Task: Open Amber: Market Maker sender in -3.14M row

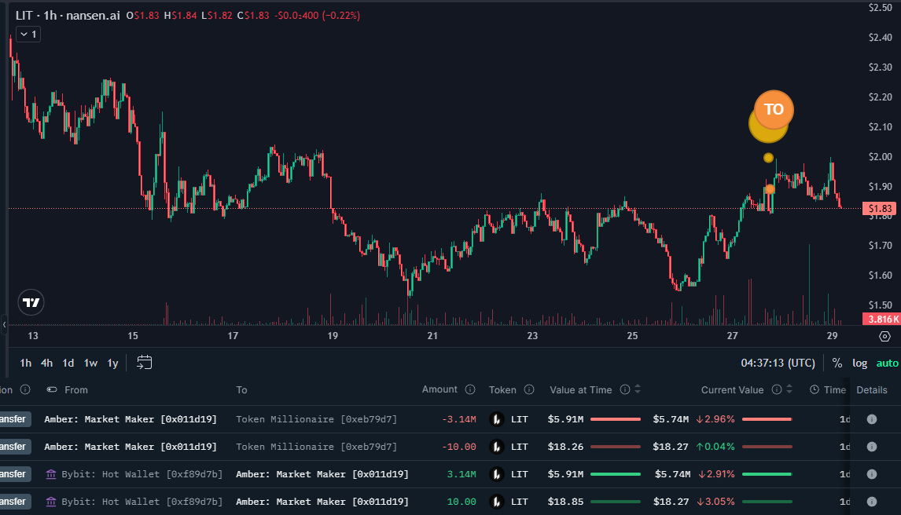Action: (131, 419)
